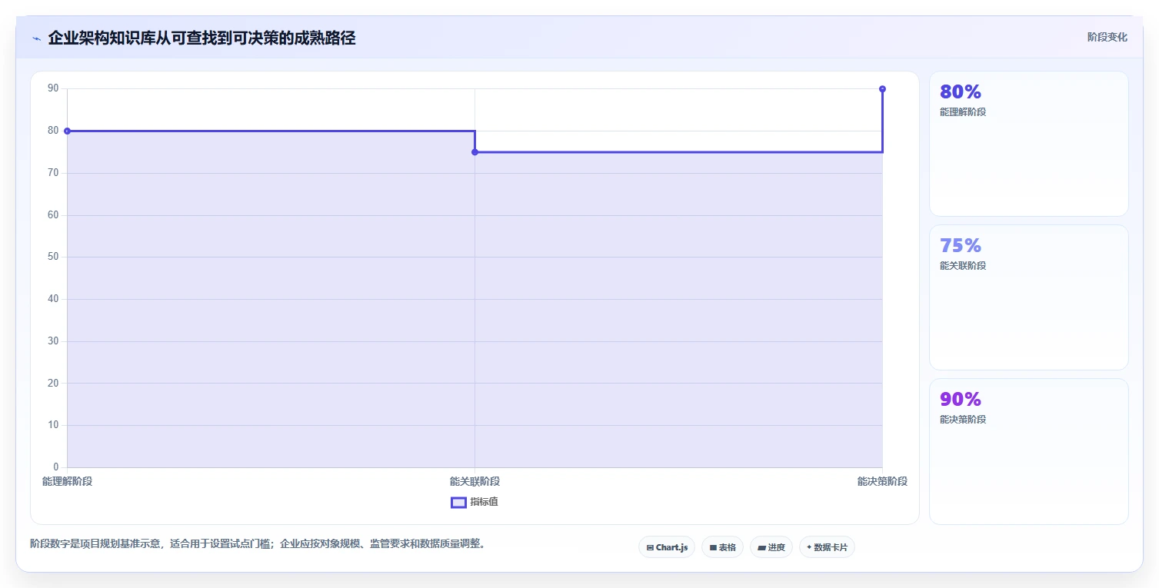Click the y-axis value 50
The height and width of the screenshot is (588, 1159).
(x=53, y=257)
